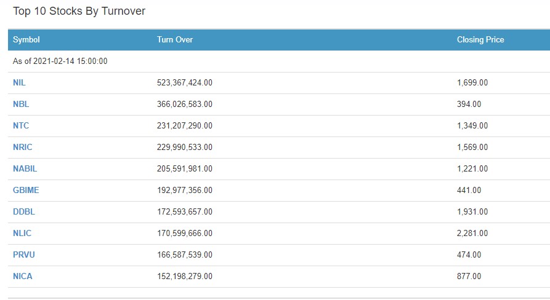Click NICA turnover value 152,198,279.00

pos(185,276)
